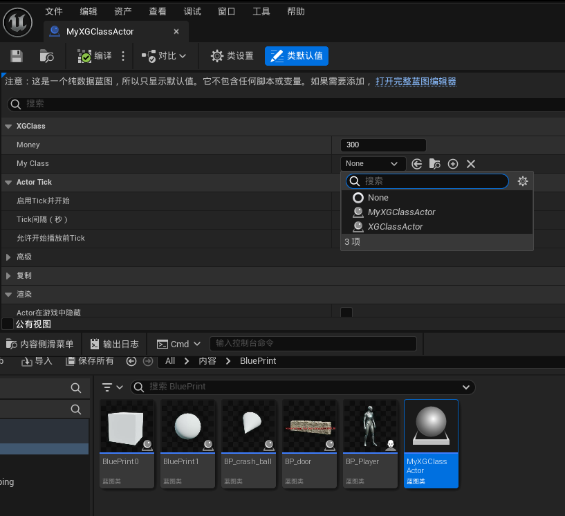Open compile options three-dot menu

click(x=123, y=56)
